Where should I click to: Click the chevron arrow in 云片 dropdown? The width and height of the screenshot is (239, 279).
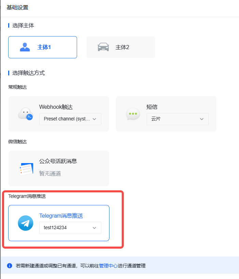click(201, 119)
